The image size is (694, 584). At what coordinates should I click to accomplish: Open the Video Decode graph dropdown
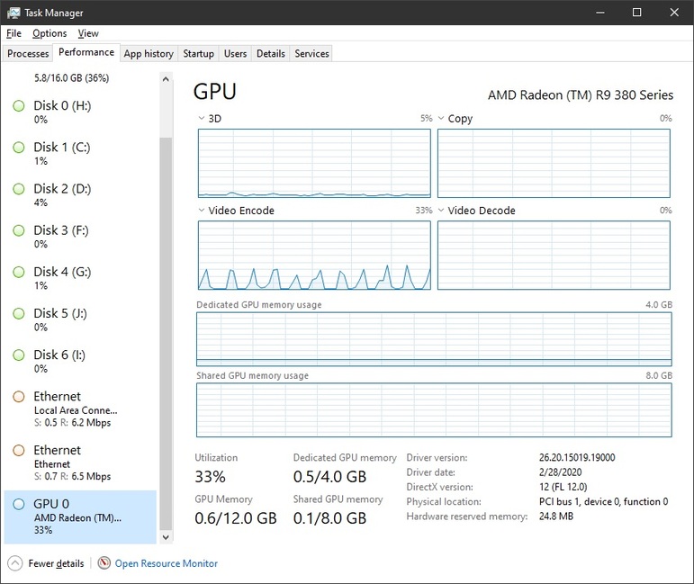pos(441,211)
